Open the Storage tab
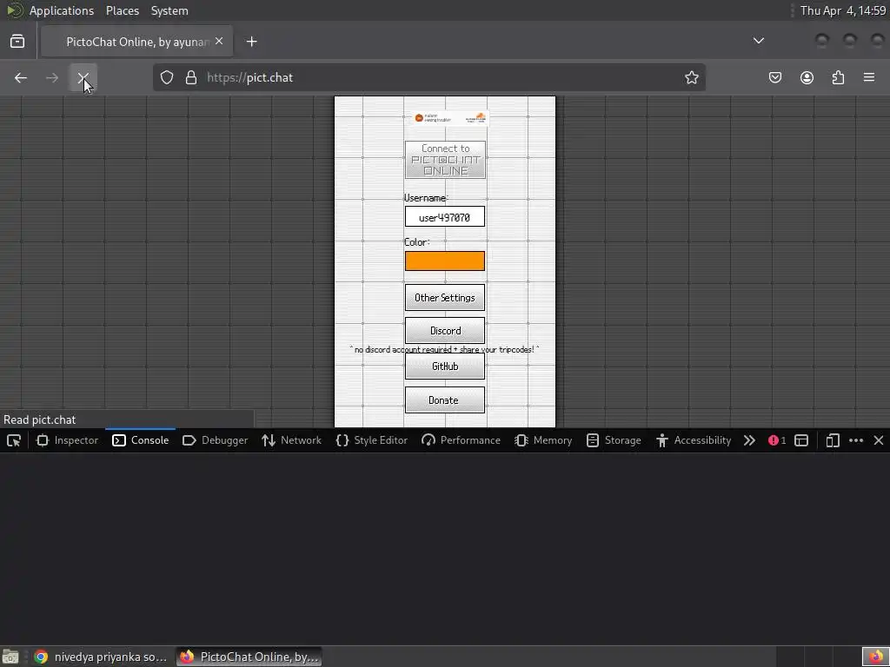Image resolution: width=890 pixels, height=667 pixels. (x=614, y=440)
